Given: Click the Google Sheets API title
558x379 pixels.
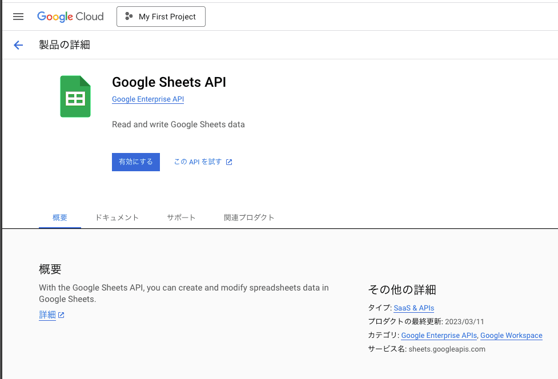Looking at the screenshot, I should click(169, 82).
